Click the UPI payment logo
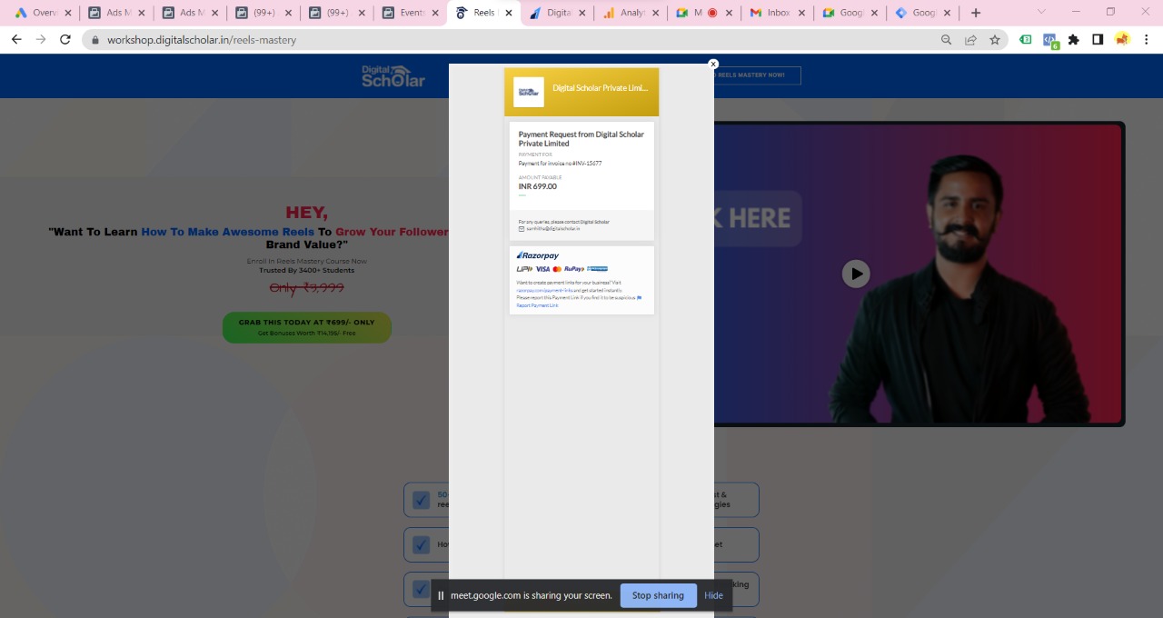Image resolution: width=1163 pixels, height=618 pixels. pyautogui.click(x=524, y=269)
